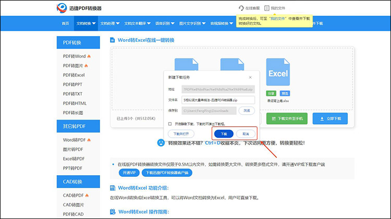
Task: Select 图片转PDF in sidebar
Action: point(73,150)
